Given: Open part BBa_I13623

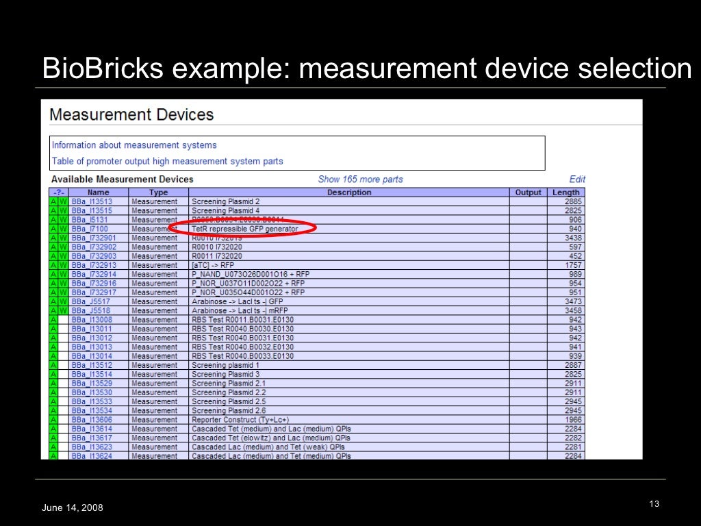Looking at the screenshot, I should click(x=92, y=447).
